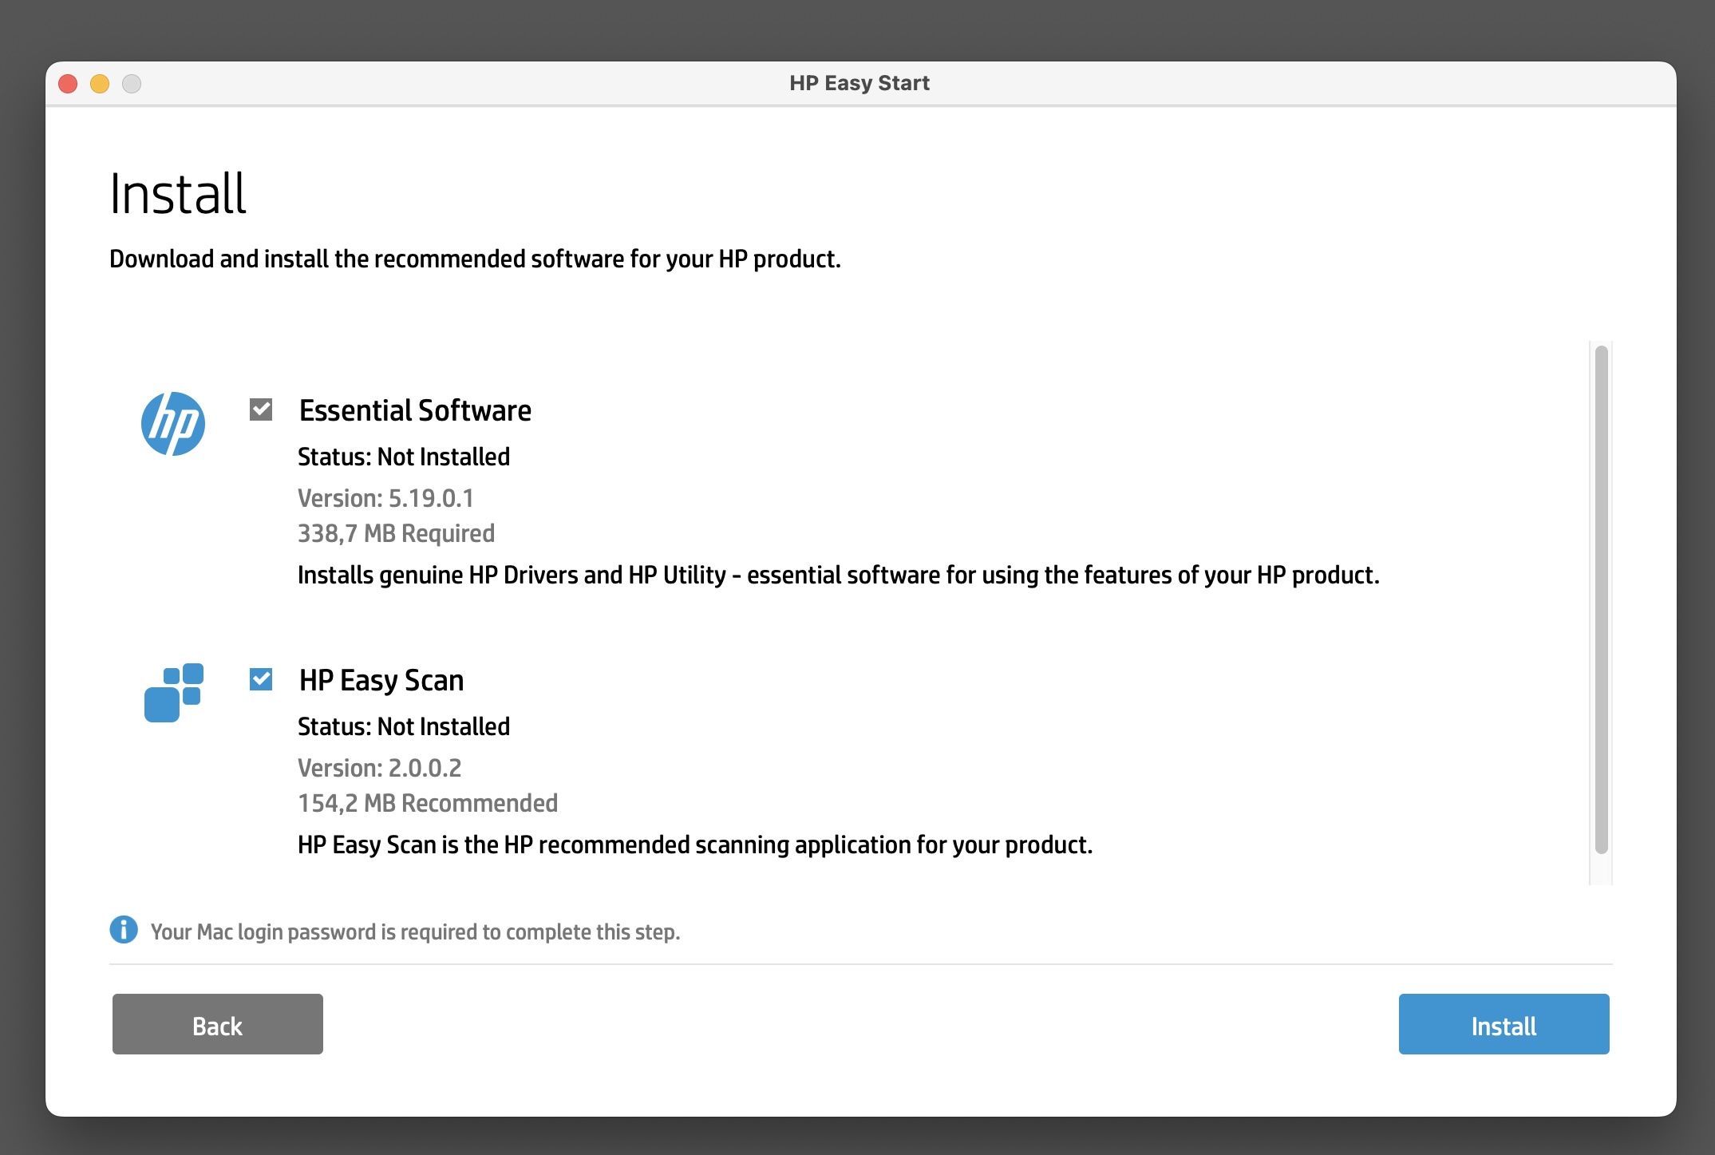The image size is (1715, 1155).
Task: Click the Install button
Action: (1504, 1024)
